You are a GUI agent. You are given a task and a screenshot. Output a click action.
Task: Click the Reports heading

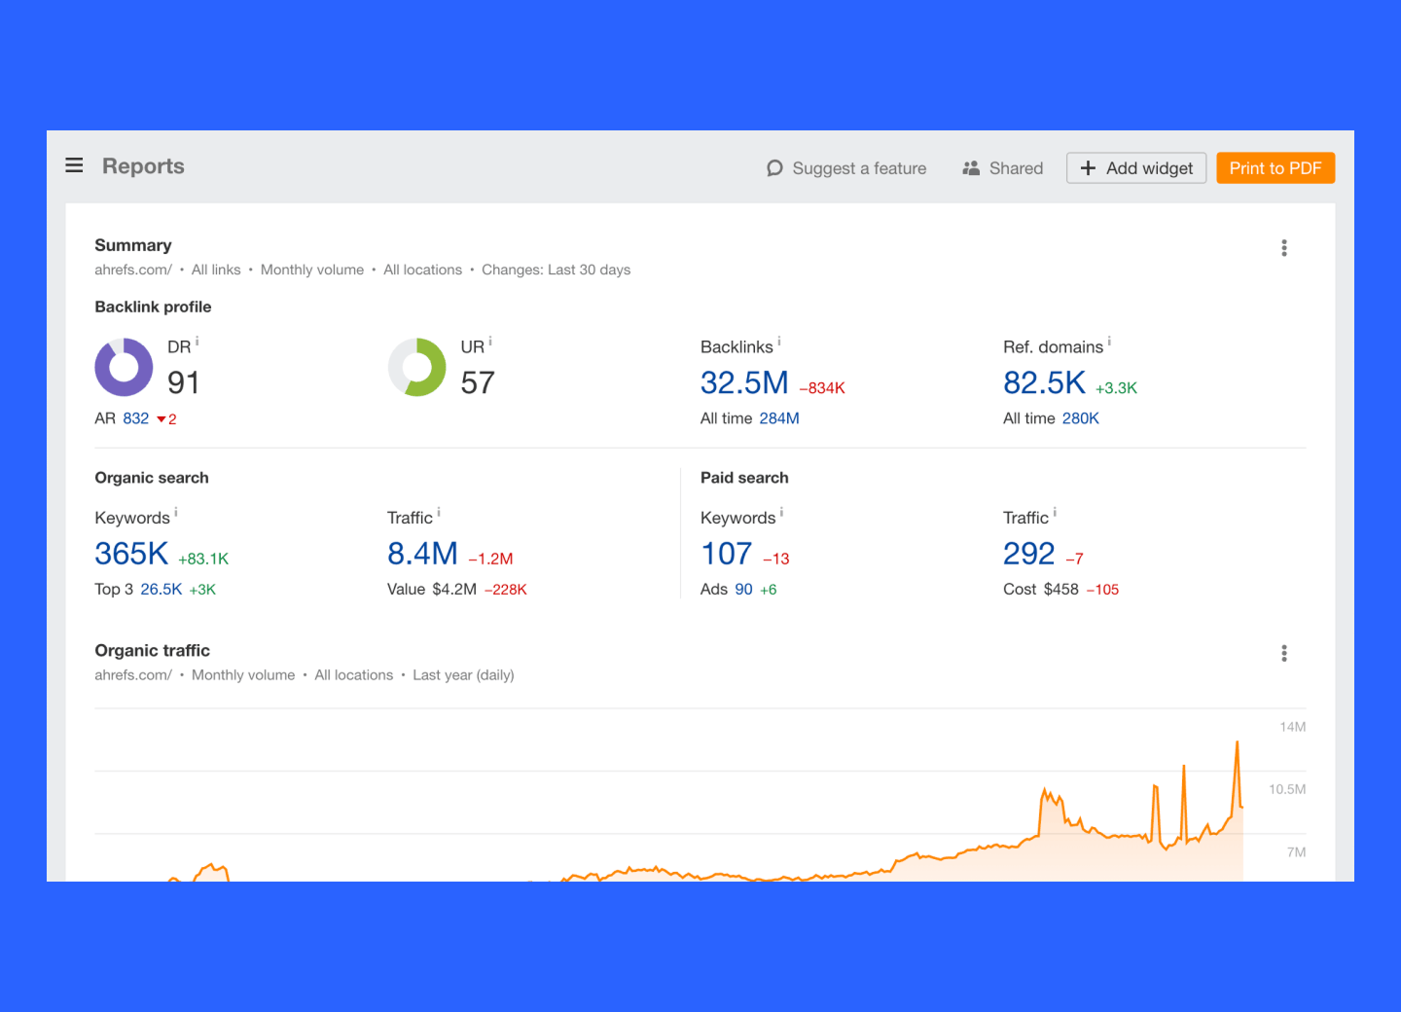[x=143, y=166]
